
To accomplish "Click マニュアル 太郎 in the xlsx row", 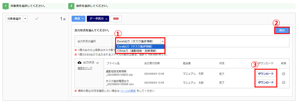I will [x=193, y=83].
